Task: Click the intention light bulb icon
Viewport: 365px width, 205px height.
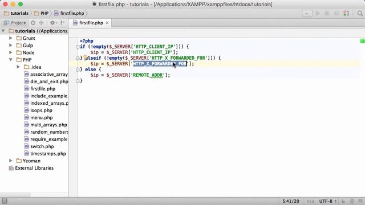Action: (x=85, y=57)
